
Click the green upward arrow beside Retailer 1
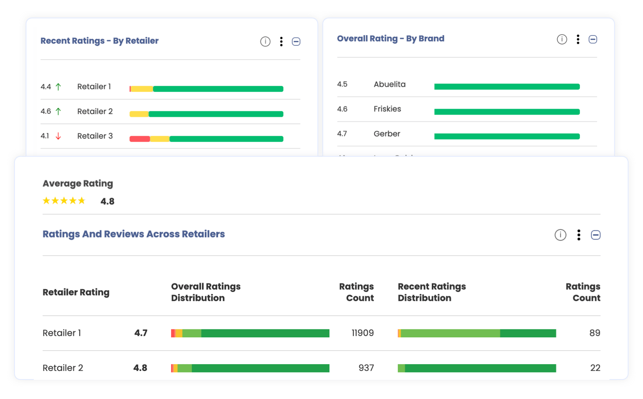click(x=58, y=87)
